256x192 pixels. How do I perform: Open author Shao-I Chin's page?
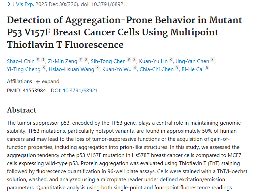[21, 61]
